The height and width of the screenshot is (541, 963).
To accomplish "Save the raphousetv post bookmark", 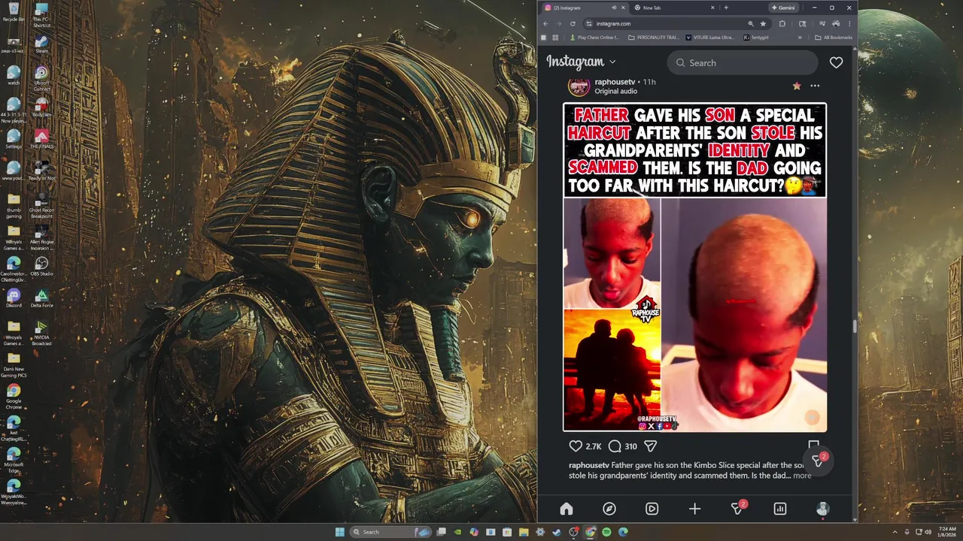I will tap(813, 446).
